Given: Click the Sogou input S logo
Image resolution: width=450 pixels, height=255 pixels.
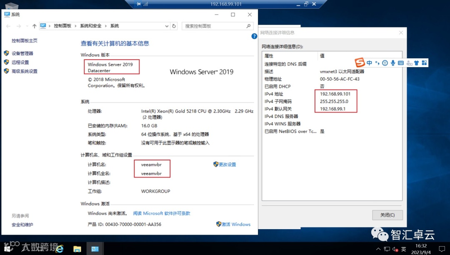Looking at the screenshot, I should tap(360, 62).
